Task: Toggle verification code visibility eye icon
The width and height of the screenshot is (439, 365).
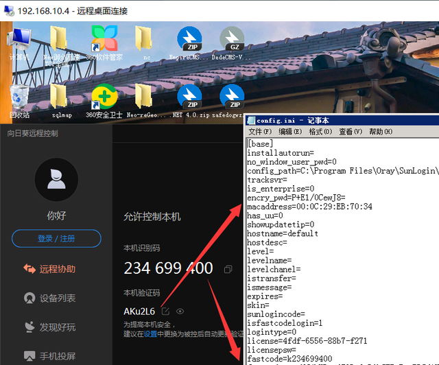Action: point(180,311)
